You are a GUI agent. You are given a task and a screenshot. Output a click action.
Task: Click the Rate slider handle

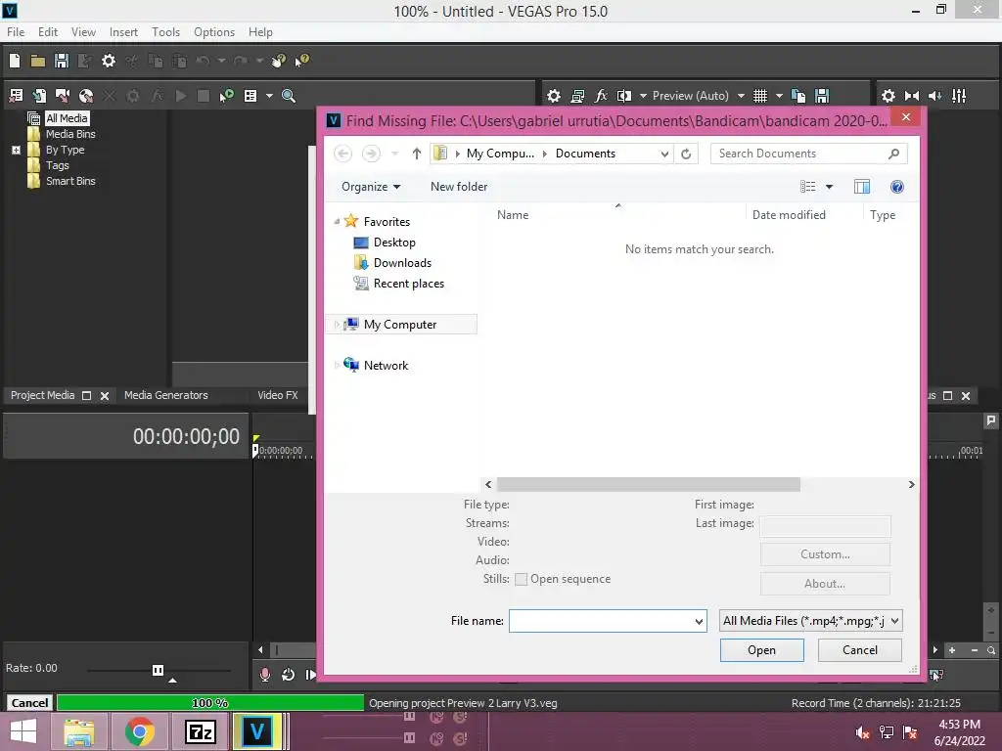[158, 670]
